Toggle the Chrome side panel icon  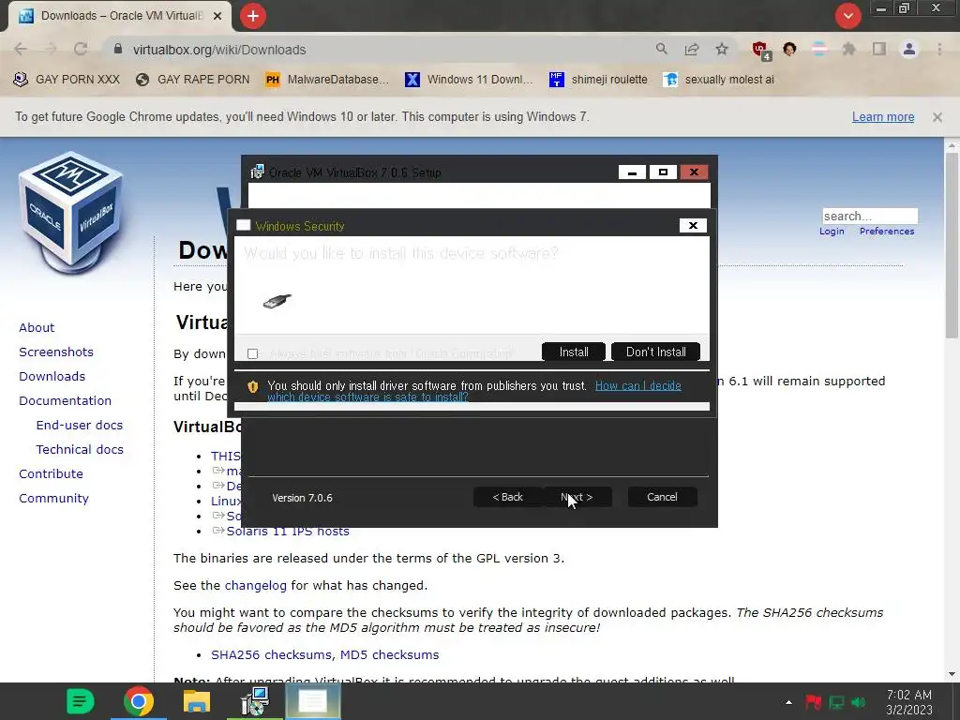879,49
